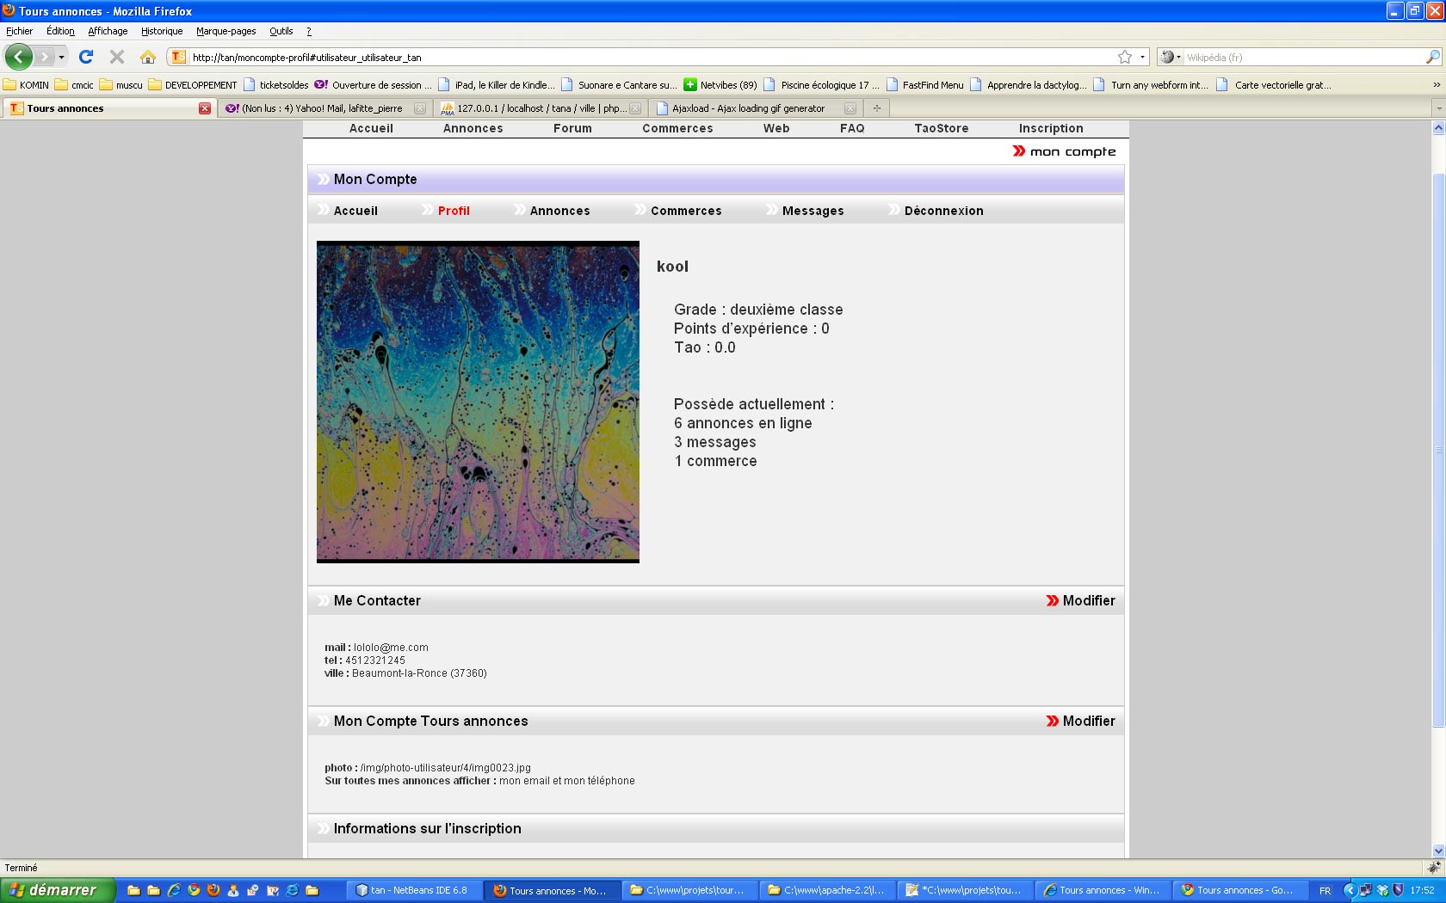Switch to the 127.0.0.1 phpMyAdmin tab

tap(541, 108)
